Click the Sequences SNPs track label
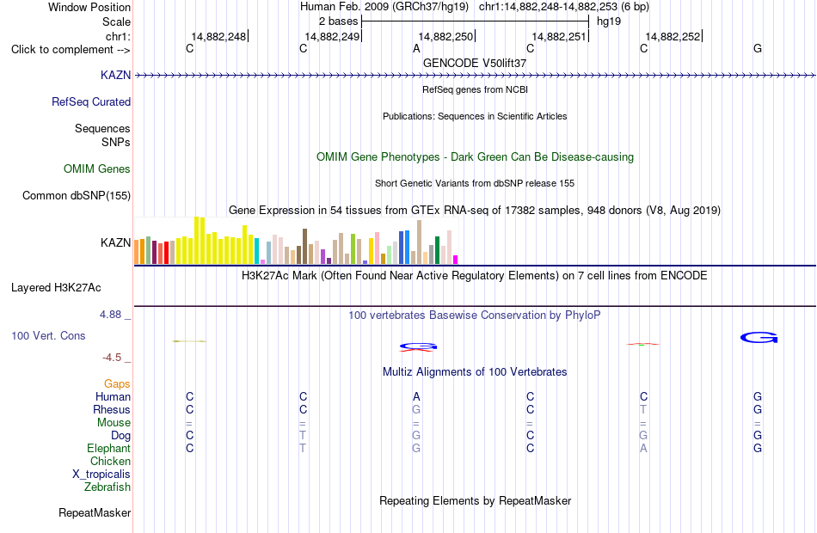The width and height of the screenshot is (817, 533). 102,136
